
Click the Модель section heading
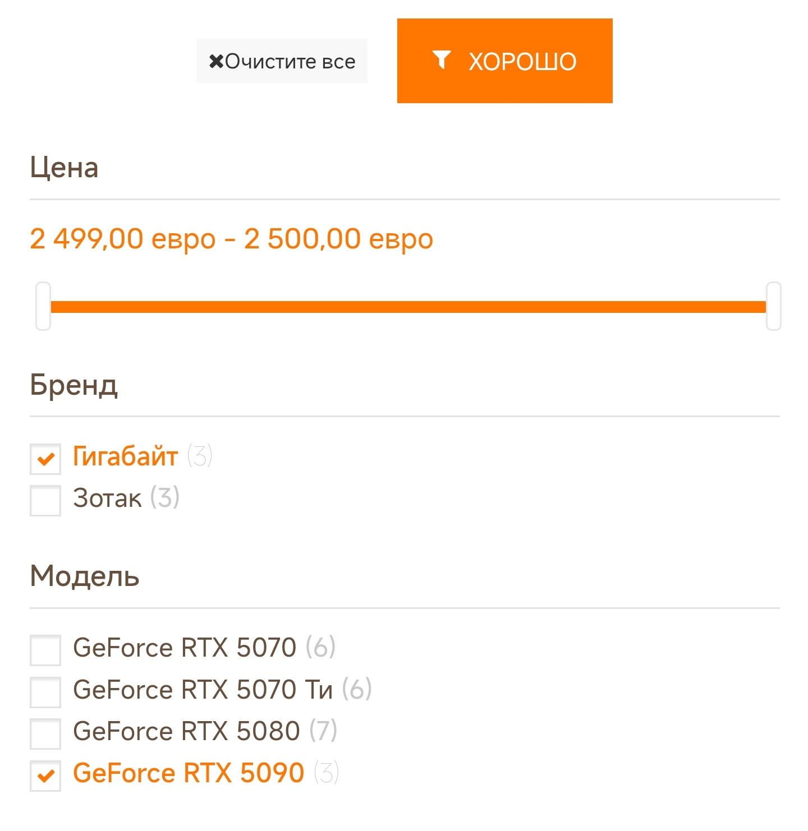click(84, 576)
